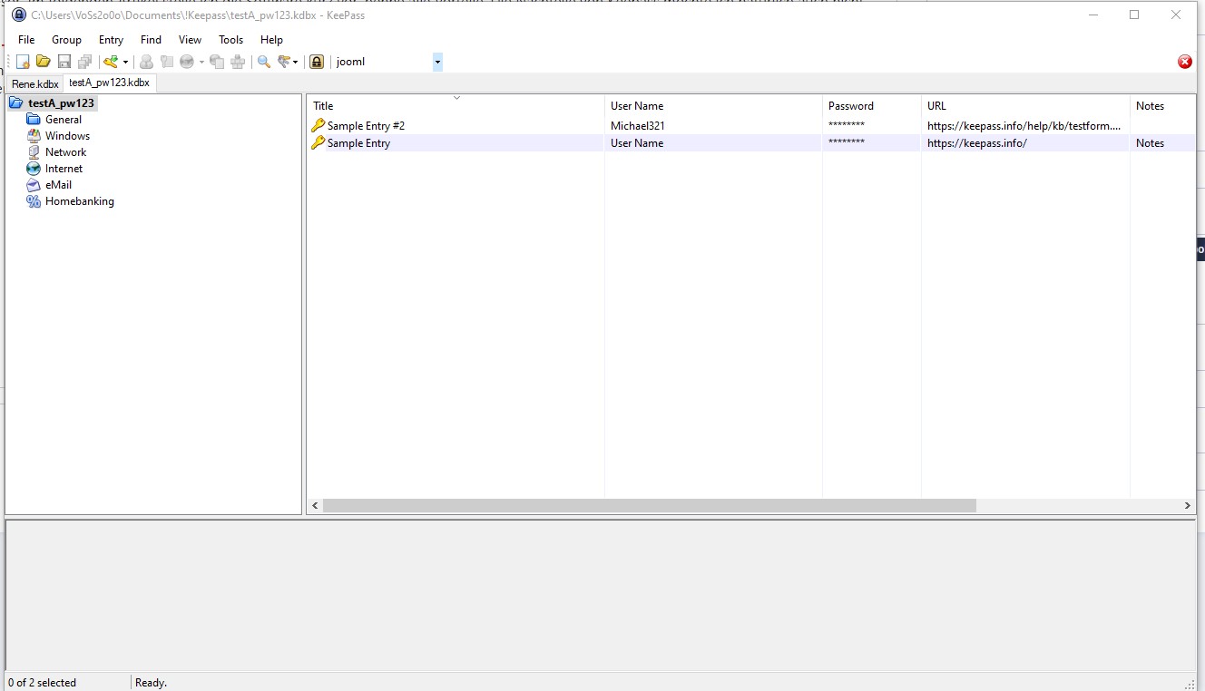This screenshot has width=1205, height=691.
Task: Click the red close database icon
Action: 1185,62
